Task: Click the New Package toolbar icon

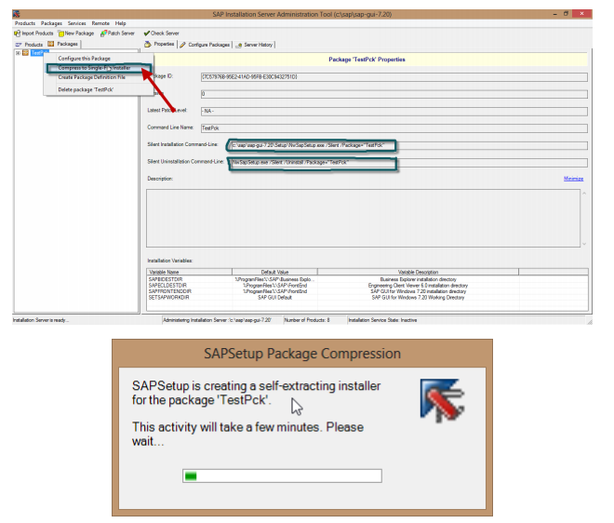Action: coord(60,34)
